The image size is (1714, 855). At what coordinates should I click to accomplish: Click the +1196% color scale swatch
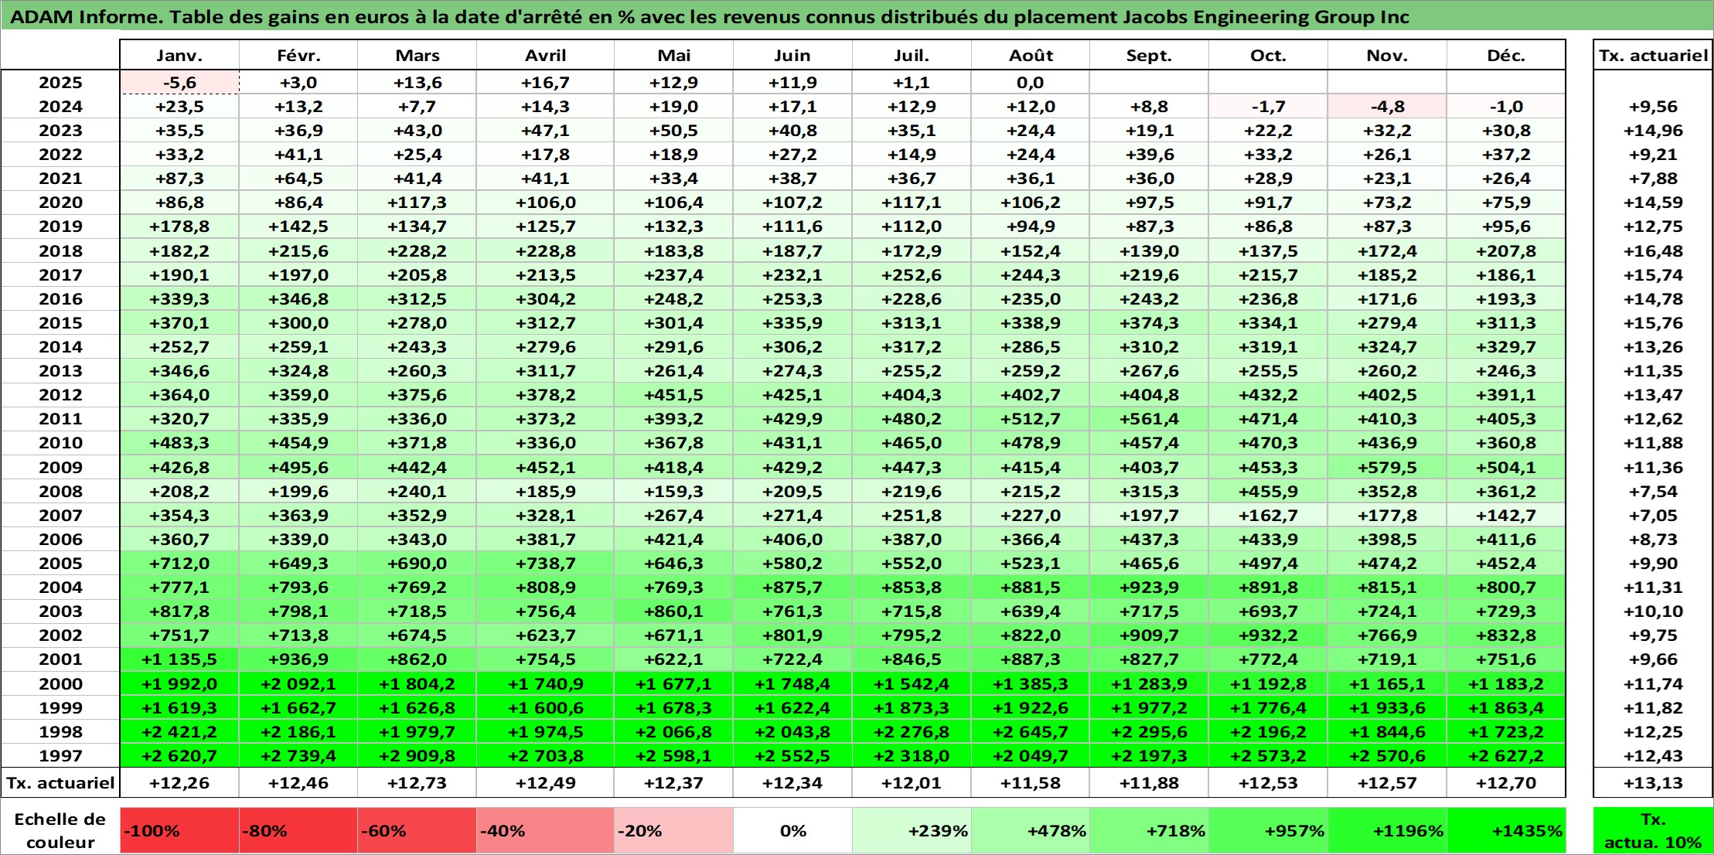[x=1387, y=830]
